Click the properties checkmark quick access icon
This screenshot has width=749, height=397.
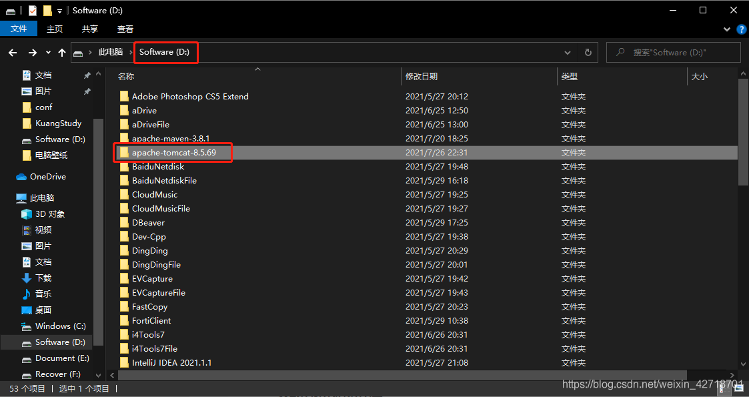pos(33,11)
